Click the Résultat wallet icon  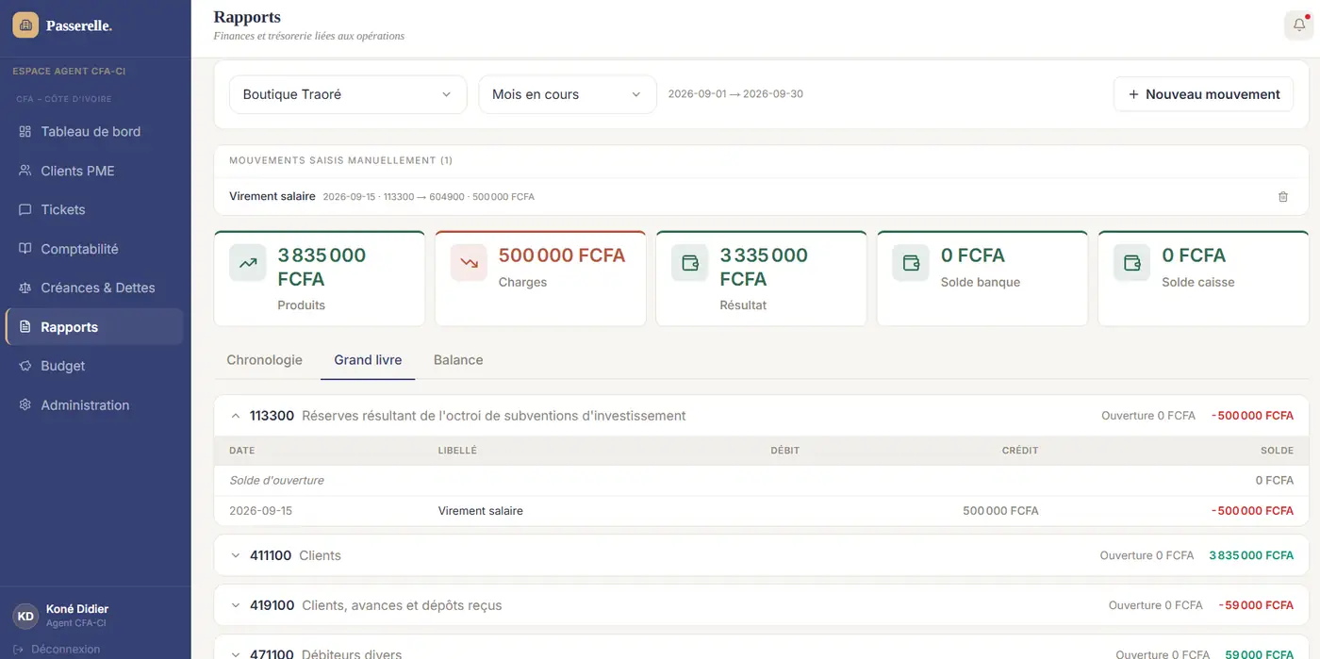coord(690,263)
